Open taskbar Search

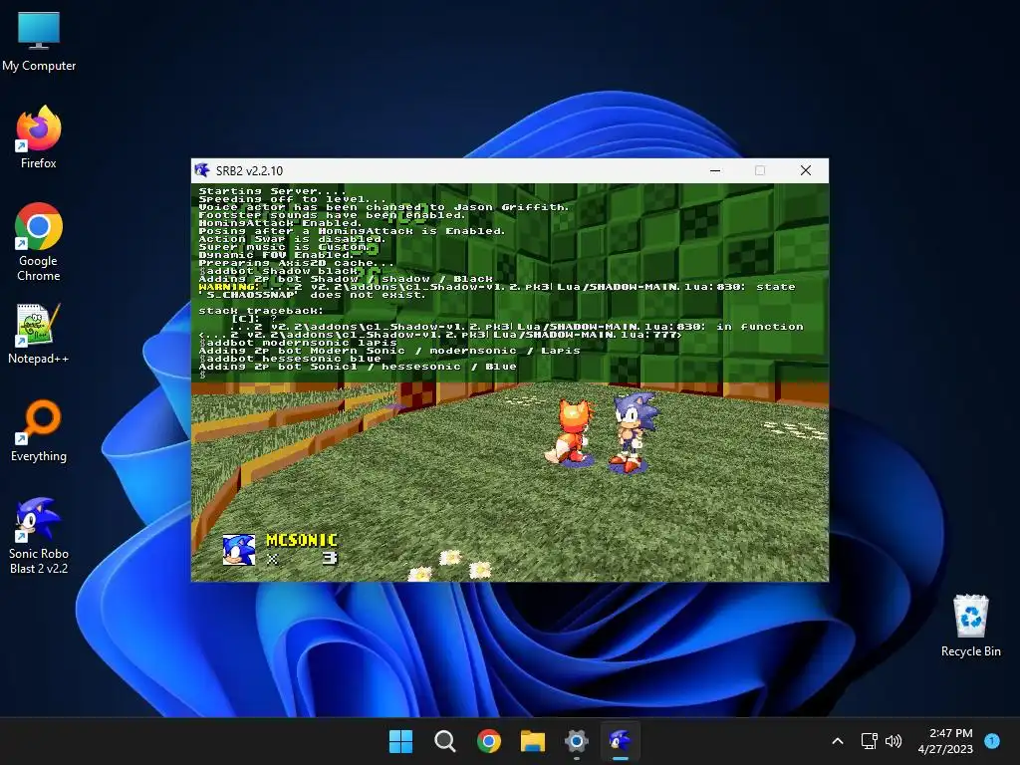pyautogui.click(x=445, y=741)
